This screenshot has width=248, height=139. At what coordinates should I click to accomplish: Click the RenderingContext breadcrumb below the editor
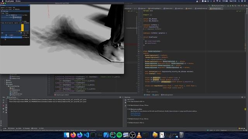(x=167, y=95)
